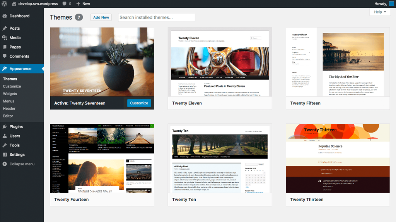The image size is (396, 222).
Task: Click the user avatar next to Howdy
Action: (391, 4)
